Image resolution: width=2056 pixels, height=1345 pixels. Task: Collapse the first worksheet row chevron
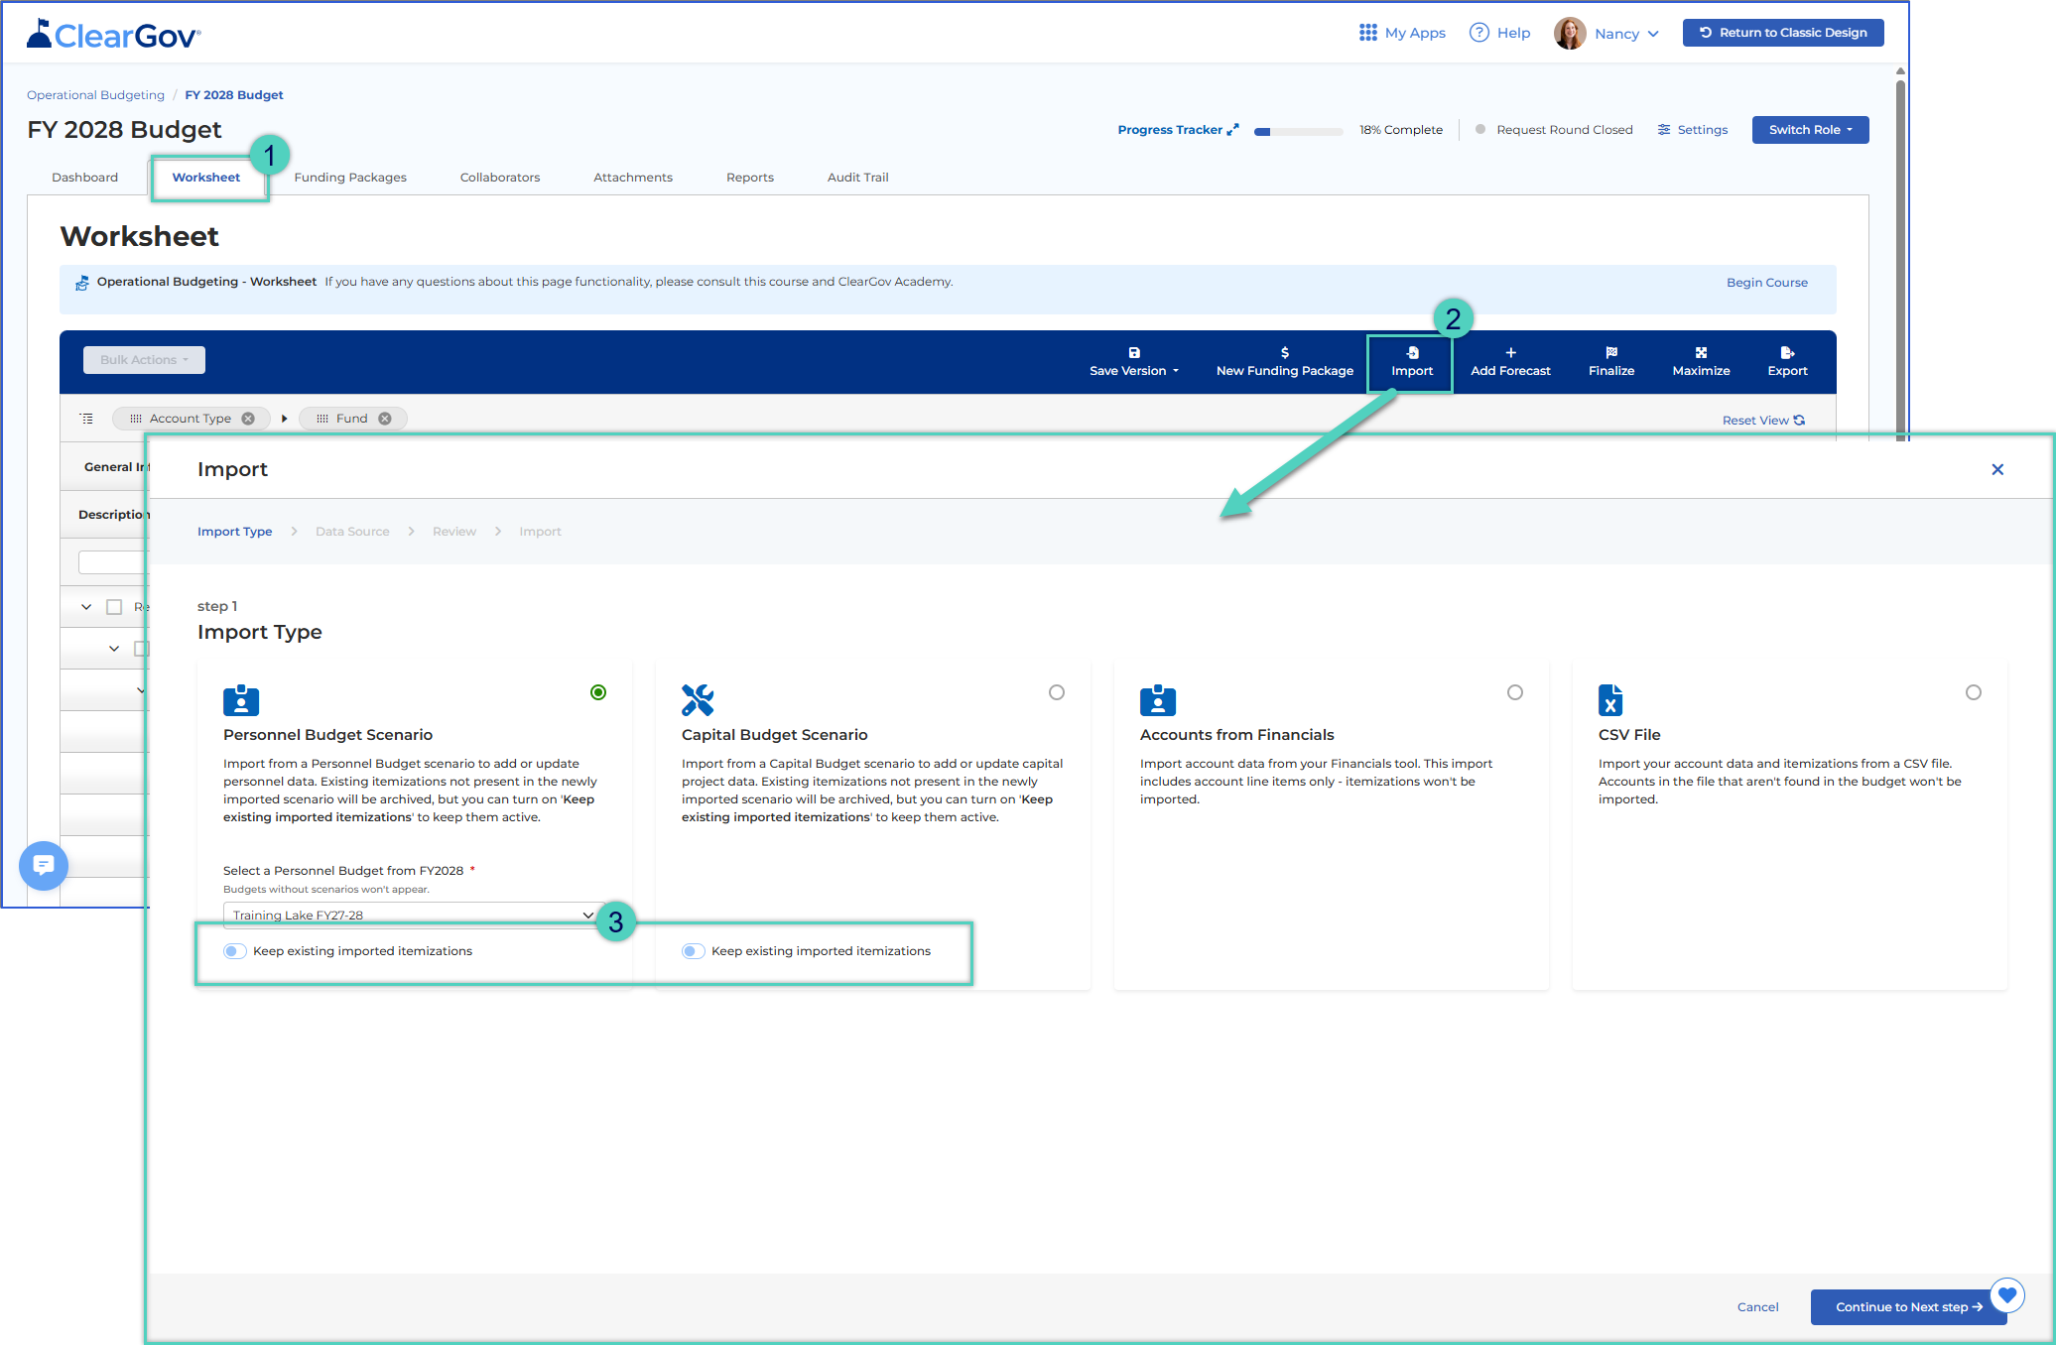click(86, 607)
